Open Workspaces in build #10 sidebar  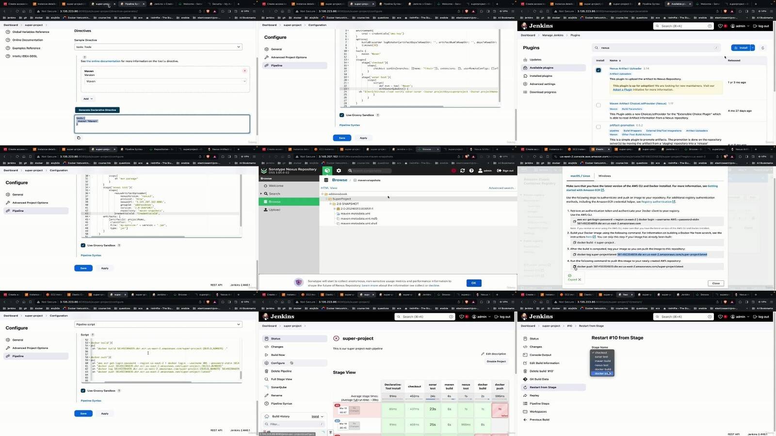(538, 412)
